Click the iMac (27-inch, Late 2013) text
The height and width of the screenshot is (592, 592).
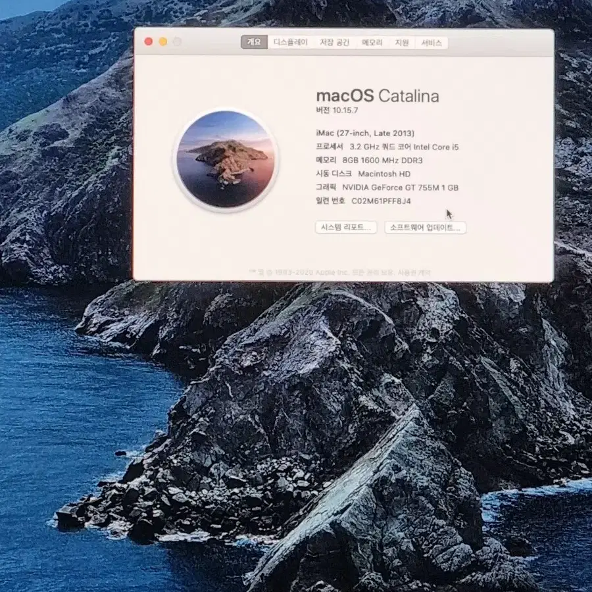click(x=365, y=134)
